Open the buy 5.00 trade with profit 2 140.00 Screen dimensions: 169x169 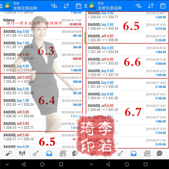tap(127, 85)
